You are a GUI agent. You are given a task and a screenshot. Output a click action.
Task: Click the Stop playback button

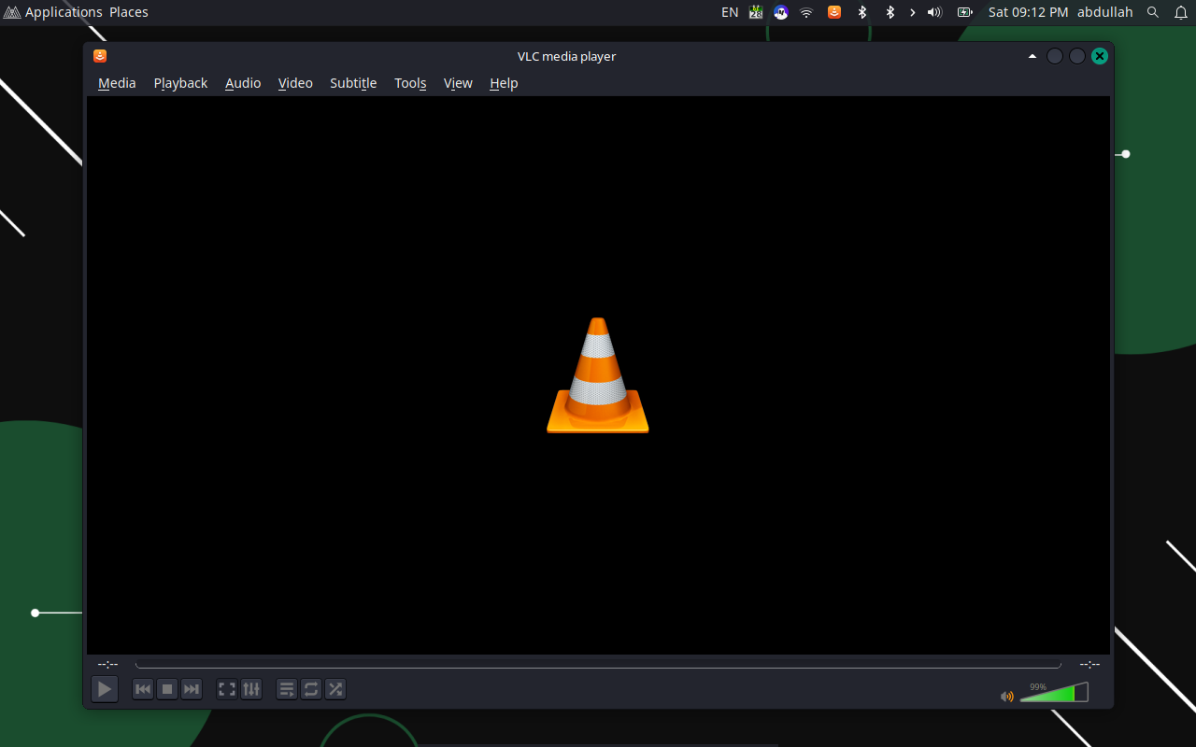(x=167, y=689)
